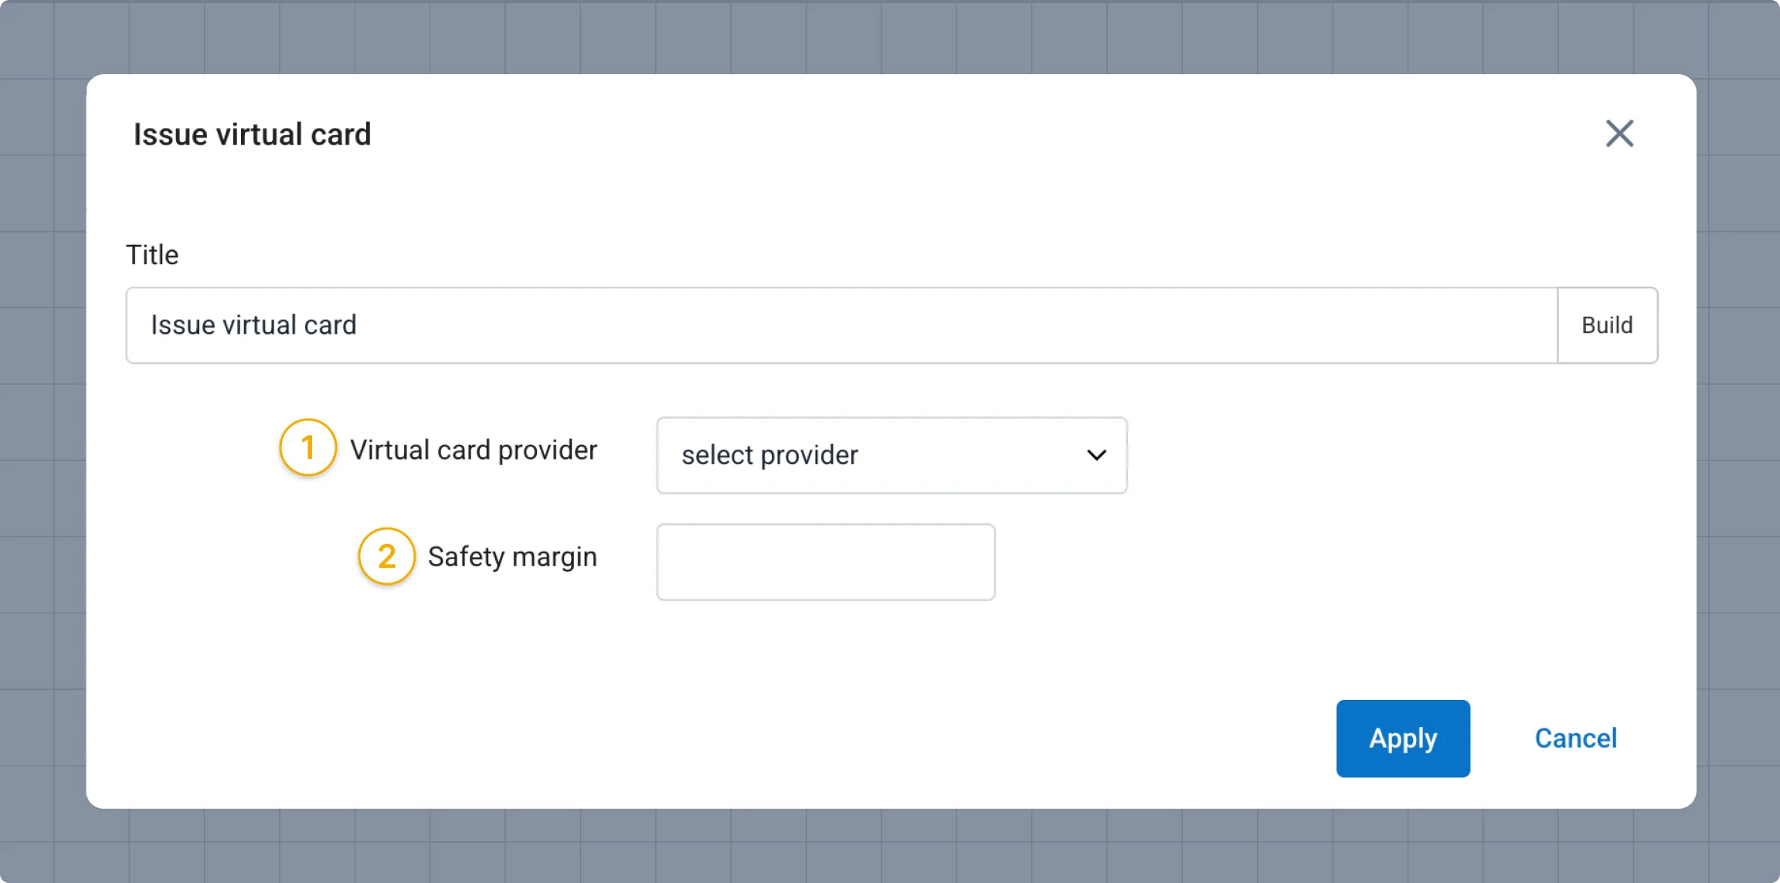
Task: Select the number 1 inside first badge
Action: pyautogui.click(x=308, y=447)
